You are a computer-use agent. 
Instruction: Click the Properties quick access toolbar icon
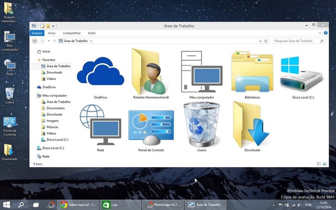tap(42, 26)
